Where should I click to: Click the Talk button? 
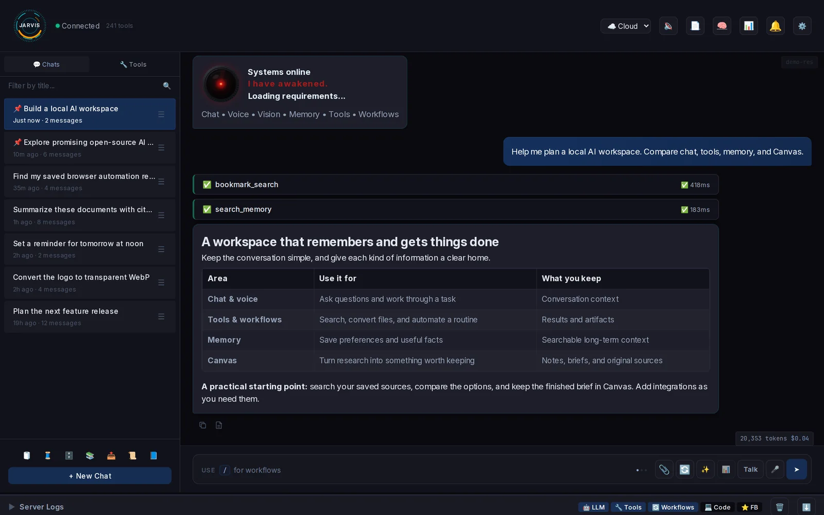coord(750,469)
